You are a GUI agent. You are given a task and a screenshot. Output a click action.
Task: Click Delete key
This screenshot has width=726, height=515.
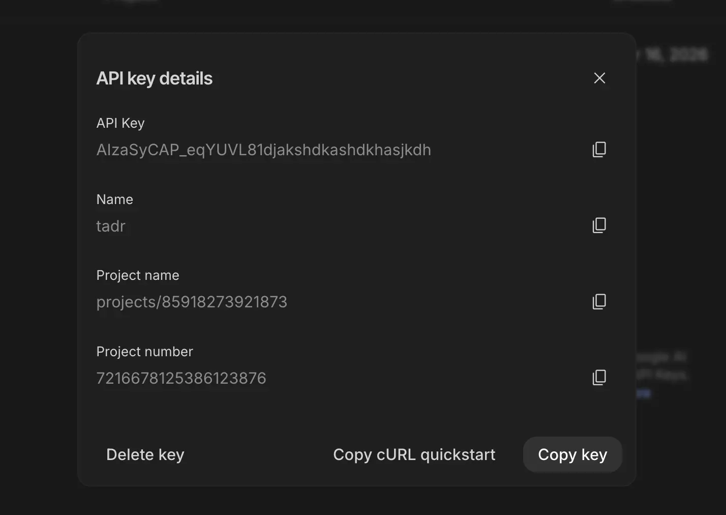tap(145, 454)
